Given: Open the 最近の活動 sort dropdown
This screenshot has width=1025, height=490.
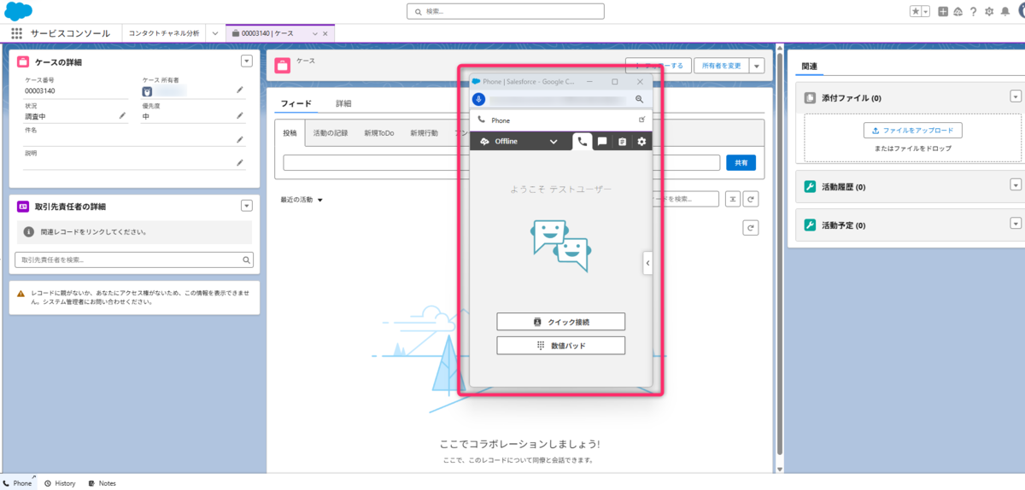Looking at the screenshot, I should [302, 200].
